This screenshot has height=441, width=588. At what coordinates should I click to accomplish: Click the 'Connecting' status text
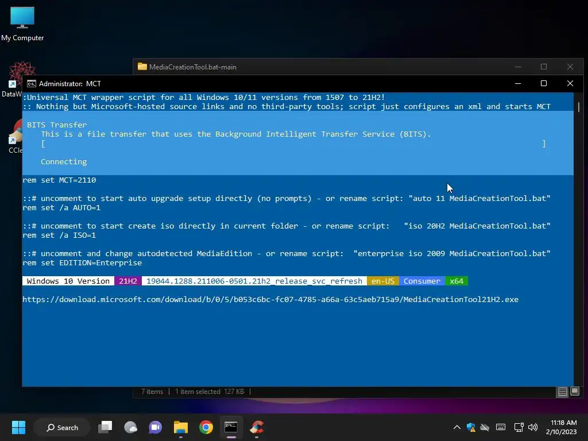(64, 161)
